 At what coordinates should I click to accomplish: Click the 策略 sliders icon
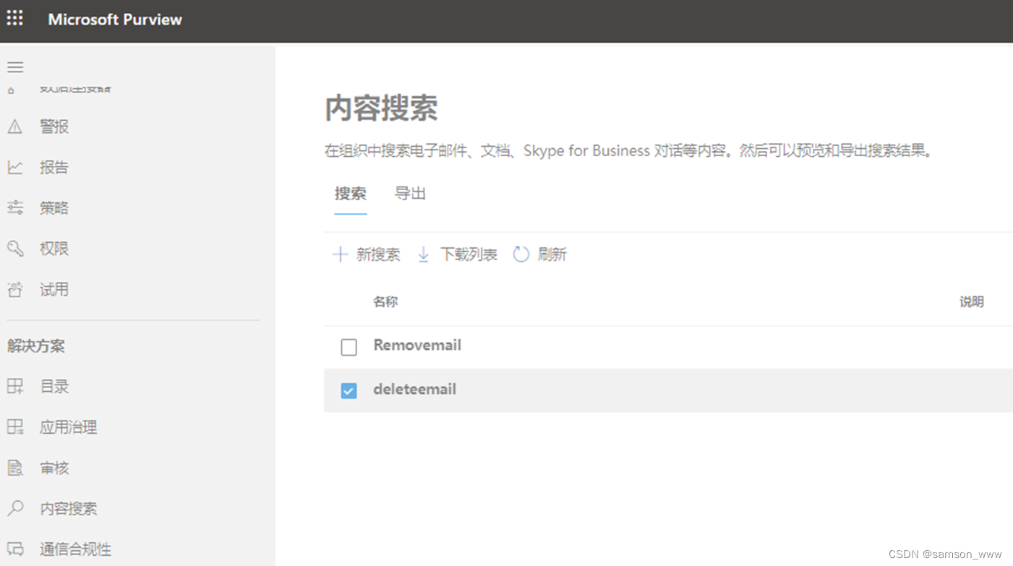(15, 208)
